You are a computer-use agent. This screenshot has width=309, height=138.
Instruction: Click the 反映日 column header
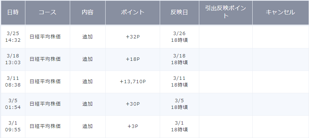click(x=180, y=13)
